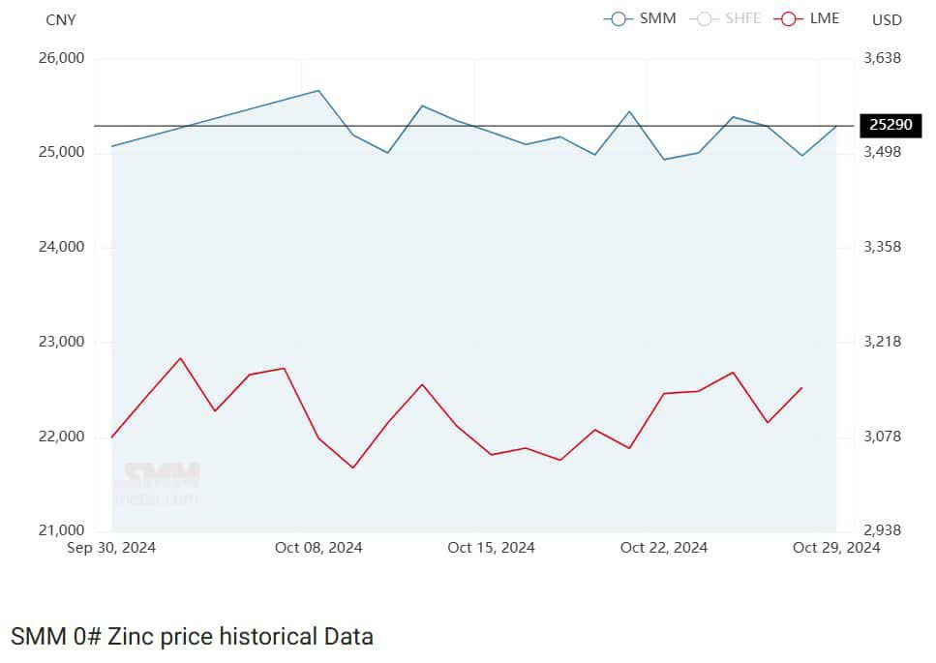Click the 21,000 CNY axis value

62,530
